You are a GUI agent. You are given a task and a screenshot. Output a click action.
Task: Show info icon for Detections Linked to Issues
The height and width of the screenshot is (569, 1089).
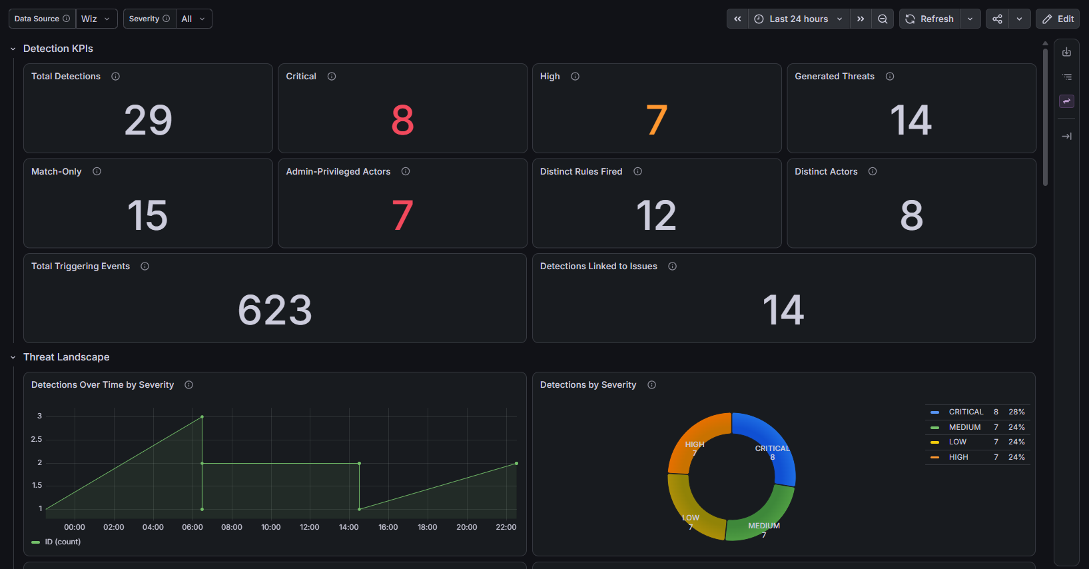[x=673, y=267]
